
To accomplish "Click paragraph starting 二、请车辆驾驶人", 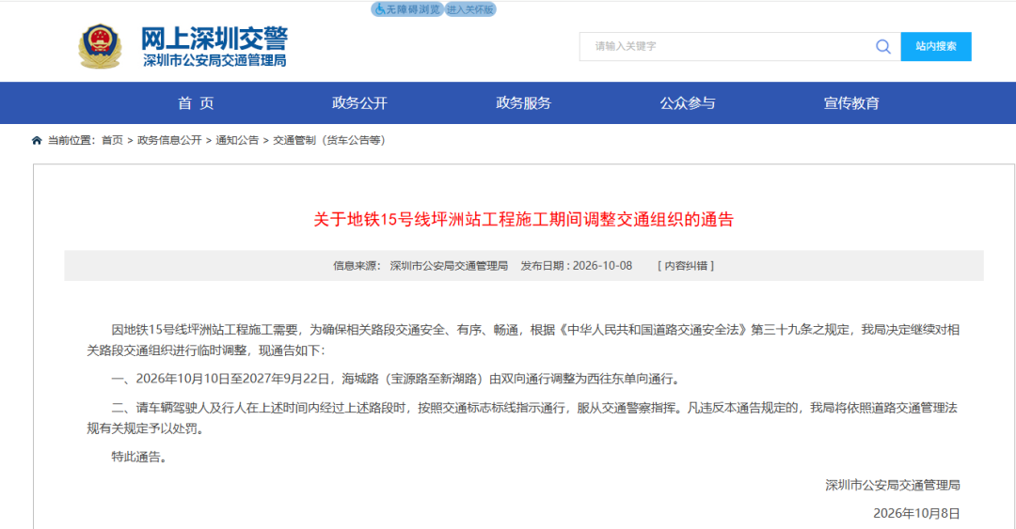I will (x=522, y=417).
